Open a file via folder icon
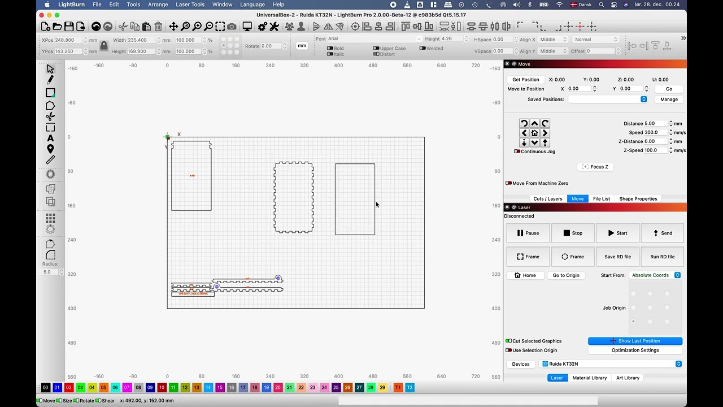This screenshot has height=407, width=723. point(57,27)
